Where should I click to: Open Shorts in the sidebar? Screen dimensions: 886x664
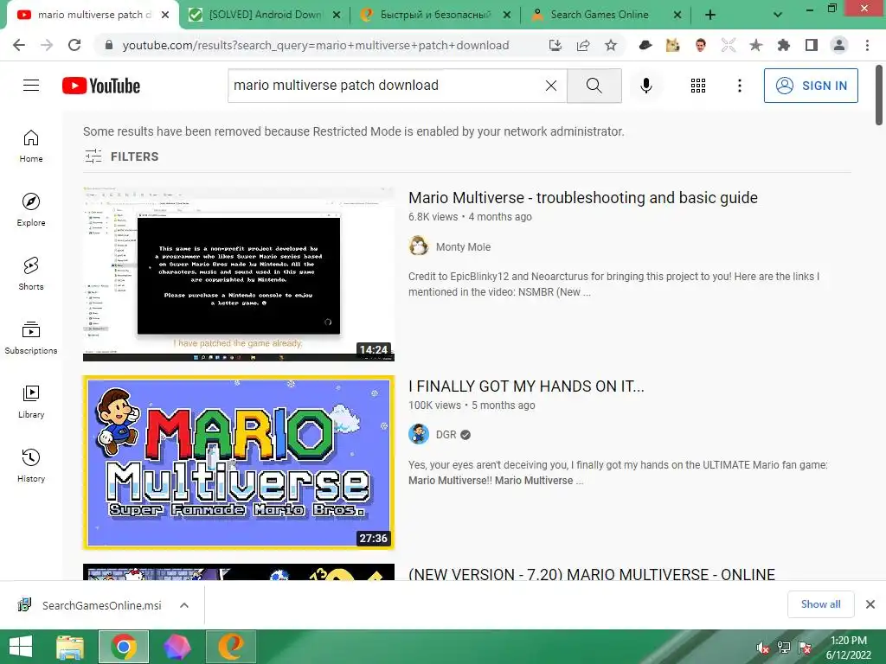[31, 273]
